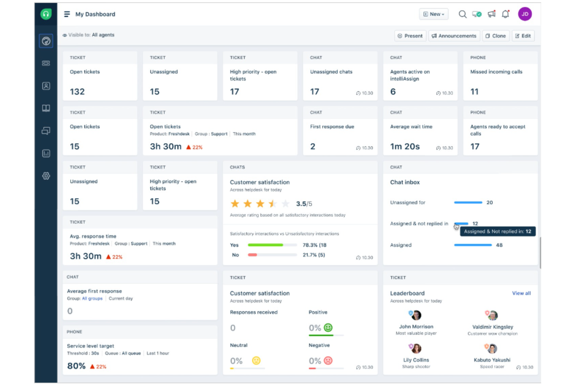Click the Present button

[x=410, y=35]
